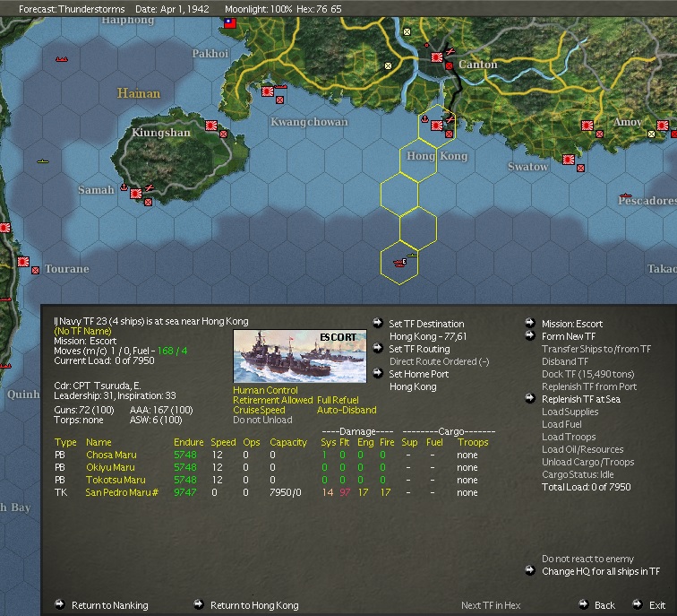The width and height of the screenshot is (677, 616).
Task: Click Transfer Ships to/from TF
Action: (596, 349)
